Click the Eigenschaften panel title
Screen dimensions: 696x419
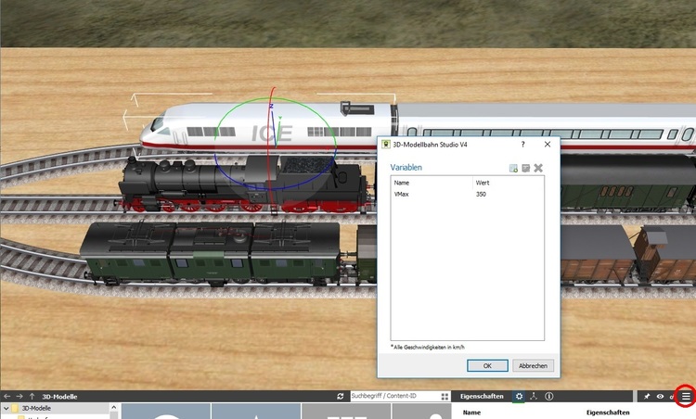pos(482,397)
